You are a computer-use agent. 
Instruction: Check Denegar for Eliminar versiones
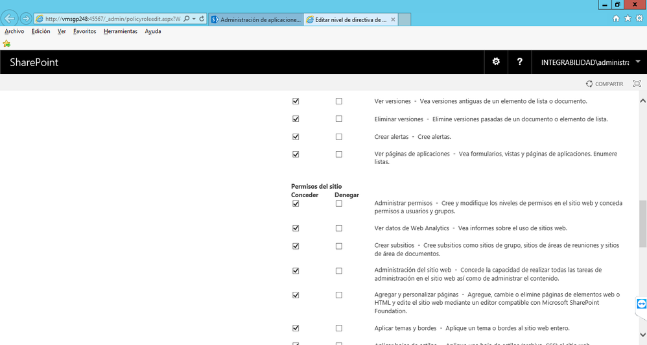tap(339, 119)
